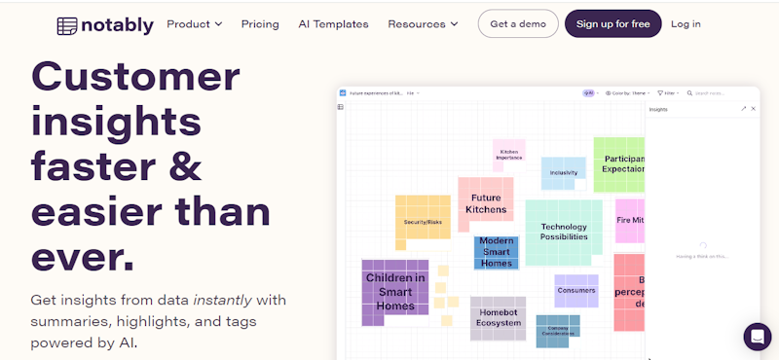Click the blue project icon beside the board title
The height and width of the screenshot is (360, 779).
[x=343, y=92]
